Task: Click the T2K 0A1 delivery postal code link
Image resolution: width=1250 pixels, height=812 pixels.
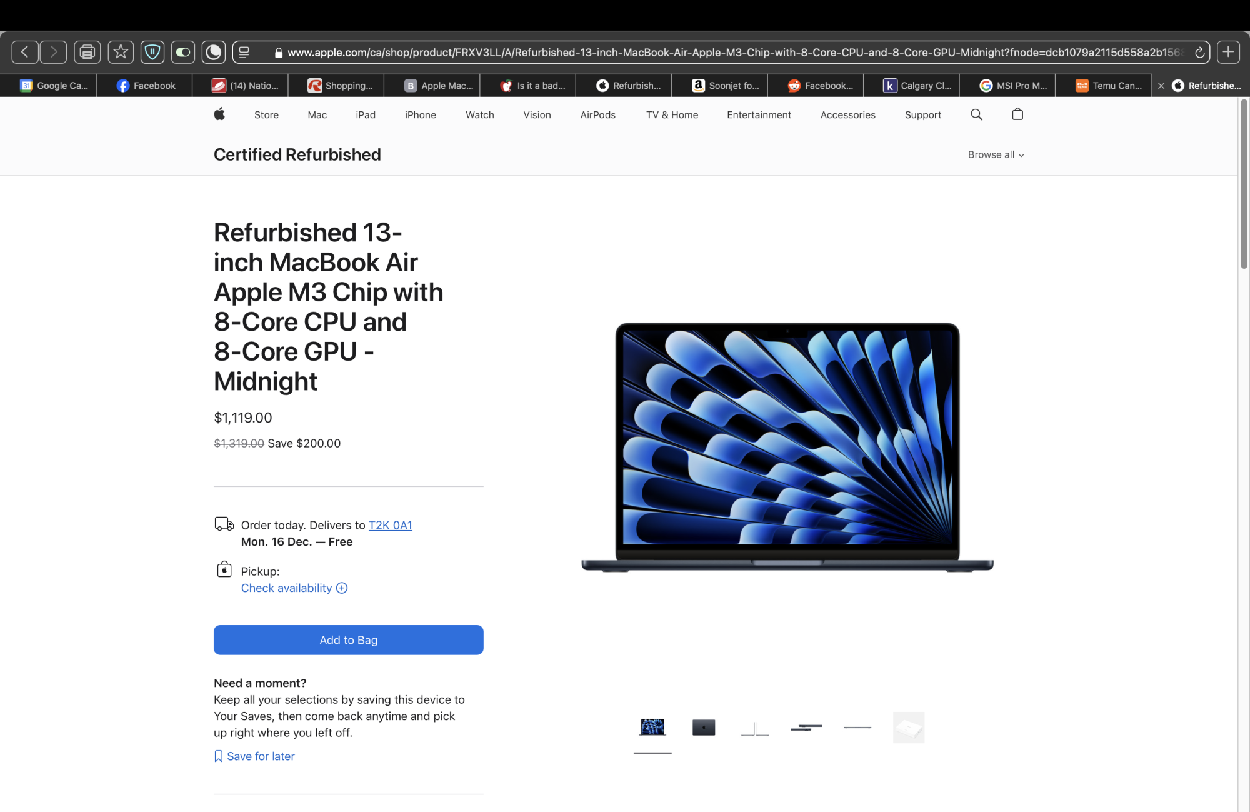Action: [391, 525]
